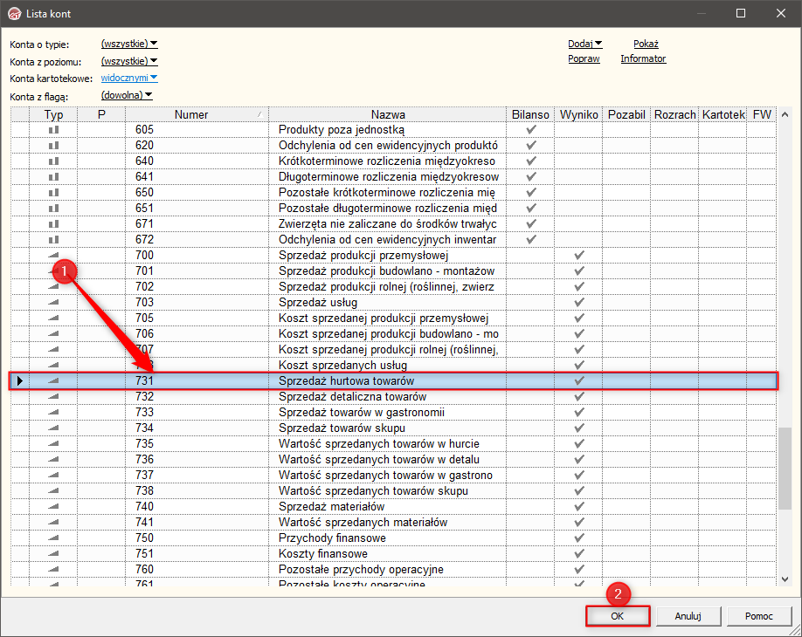This screenshot has width=802, height=637.
Task: Open the 'Konta kartotekowe' widocznymi dropdown
Action: (x=129, y=78)
